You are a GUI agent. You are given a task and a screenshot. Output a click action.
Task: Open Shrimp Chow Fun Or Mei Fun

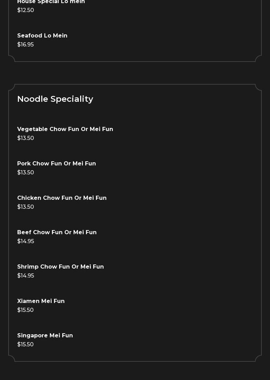pyautogui.click(x=61, y=267)
